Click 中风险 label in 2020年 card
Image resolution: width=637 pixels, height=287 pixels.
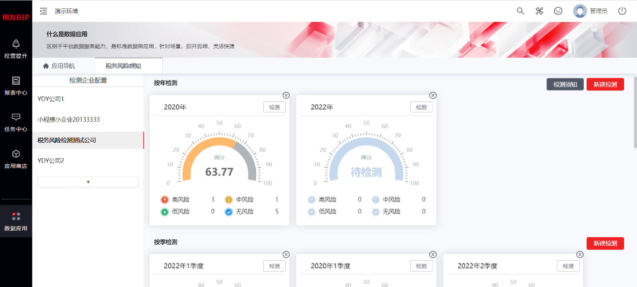point(245,199)
